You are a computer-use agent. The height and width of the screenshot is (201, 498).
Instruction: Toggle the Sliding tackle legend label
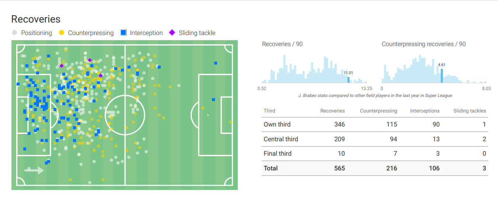coord(197,33)
